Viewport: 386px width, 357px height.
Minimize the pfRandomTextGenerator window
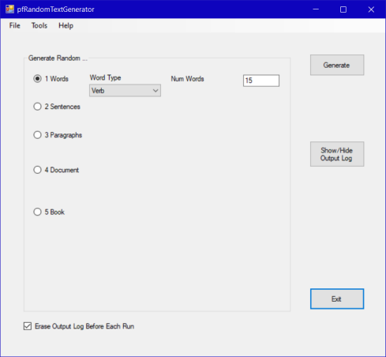click(316, 9)
